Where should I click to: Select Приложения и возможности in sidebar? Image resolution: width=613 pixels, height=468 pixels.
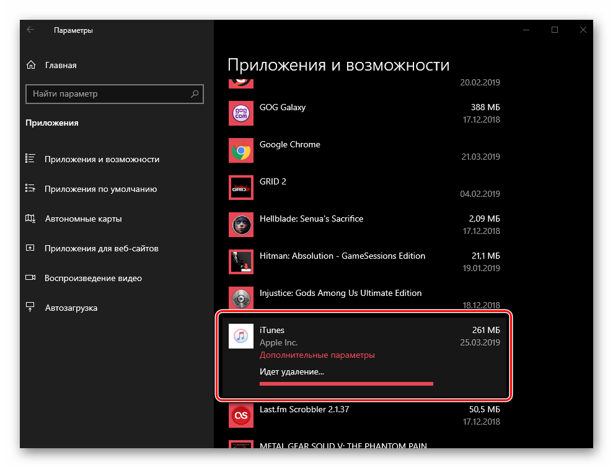click(x=102, y=159)
